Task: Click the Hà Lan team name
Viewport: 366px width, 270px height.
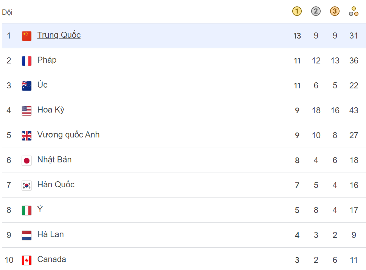Action: tap(50, 235)
